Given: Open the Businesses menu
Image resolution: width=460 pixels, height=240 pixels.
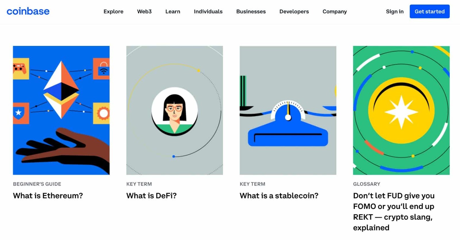Looking at the screenshot, I should 251,12.
